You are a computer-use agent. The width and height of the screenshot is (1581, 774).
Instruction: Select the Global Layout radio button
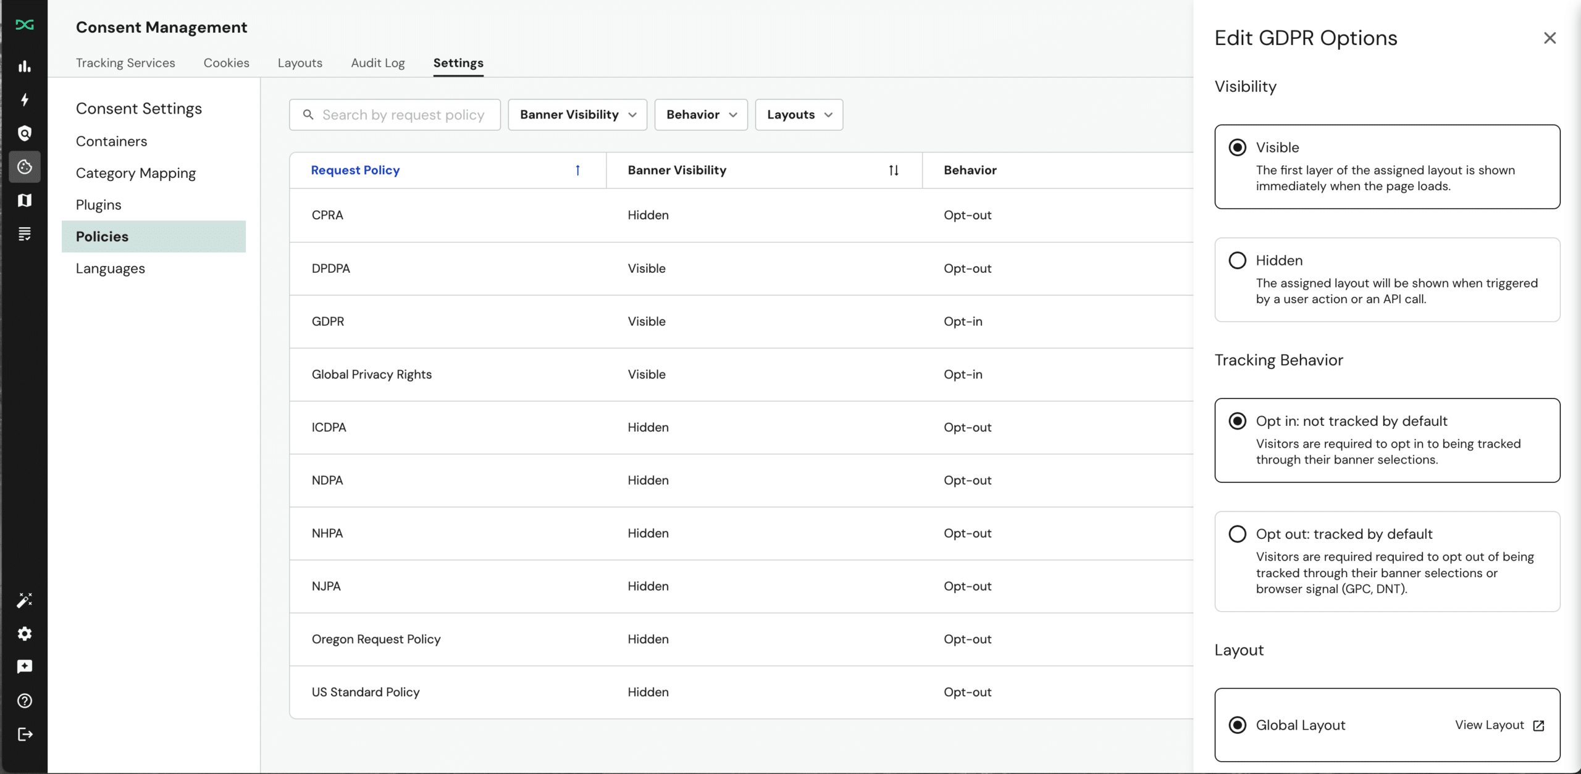click(1237, 725)
